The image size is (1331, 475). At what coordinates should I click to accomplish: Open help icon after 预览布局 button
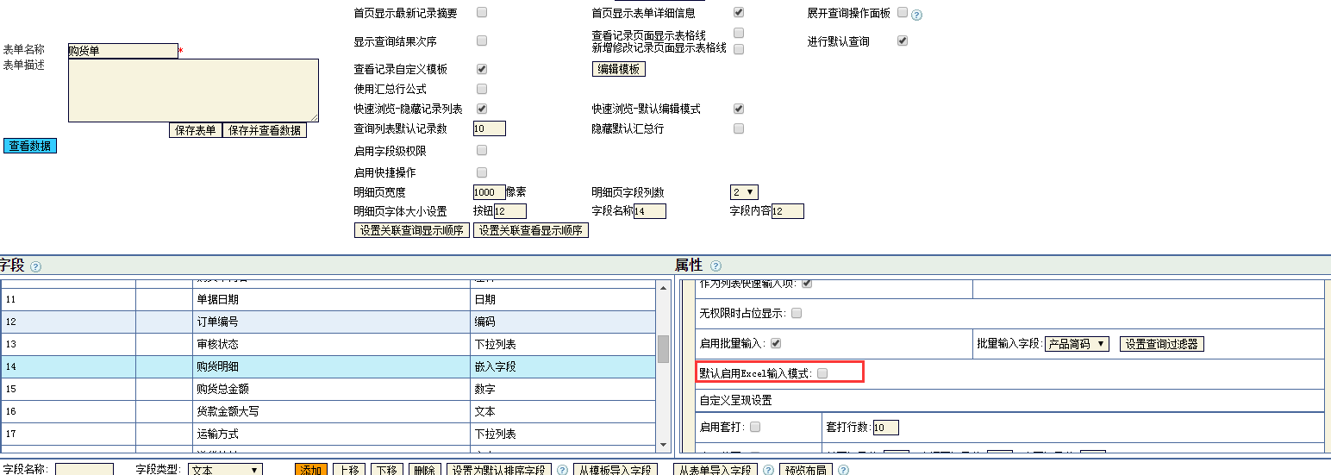coord(843,471)
